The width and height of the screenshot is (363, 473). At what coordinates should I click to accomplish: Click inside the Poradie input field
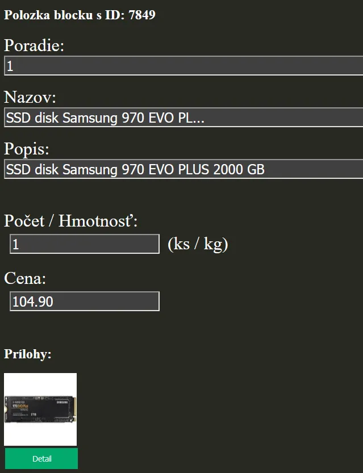(182, 66)
